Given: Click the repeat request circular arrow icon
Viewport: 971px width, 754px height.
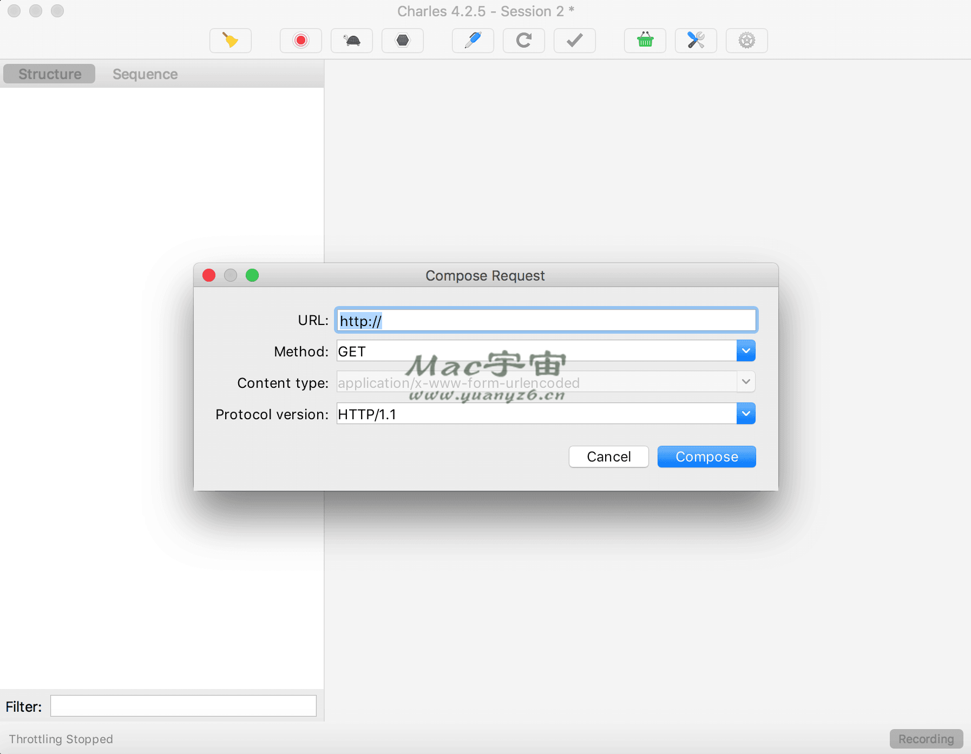Looking at the screenshot, I should [x=524, y=41].
